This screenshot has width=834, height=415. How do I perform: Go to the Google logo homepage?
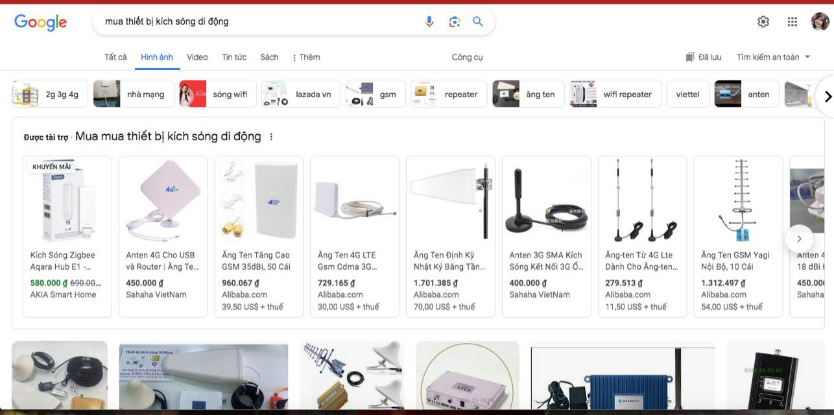(x=40, y=22)
